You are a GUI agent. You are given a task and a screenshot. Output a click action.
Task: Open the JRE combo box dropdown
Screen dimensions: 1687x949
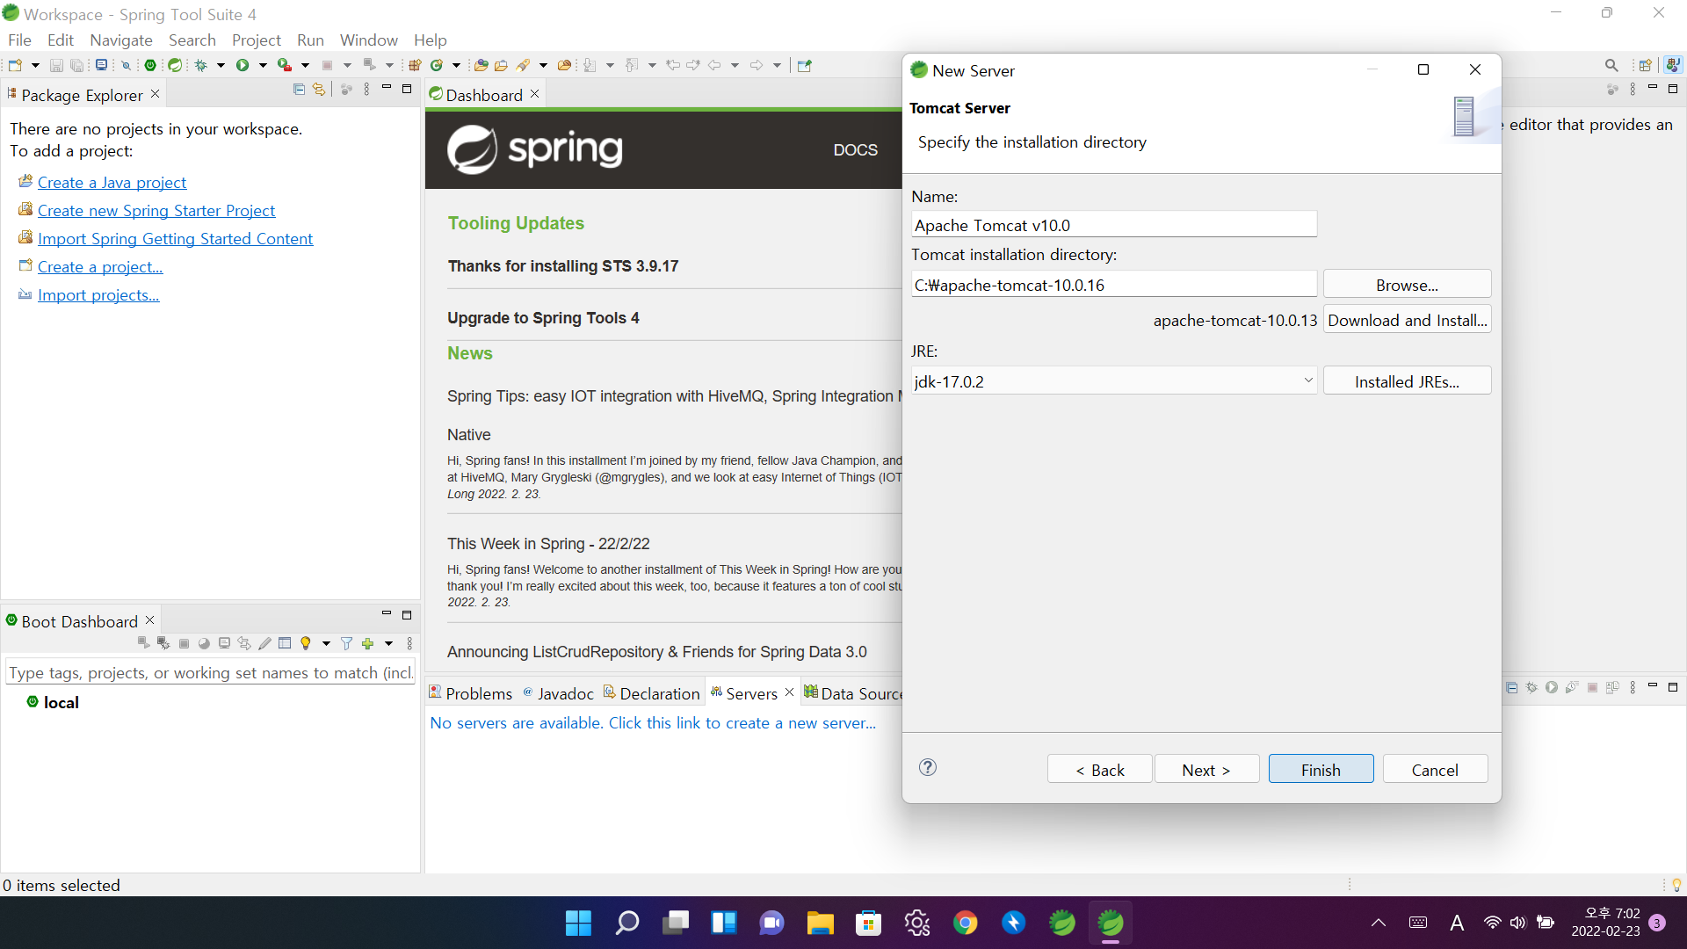click(1307, 380)
